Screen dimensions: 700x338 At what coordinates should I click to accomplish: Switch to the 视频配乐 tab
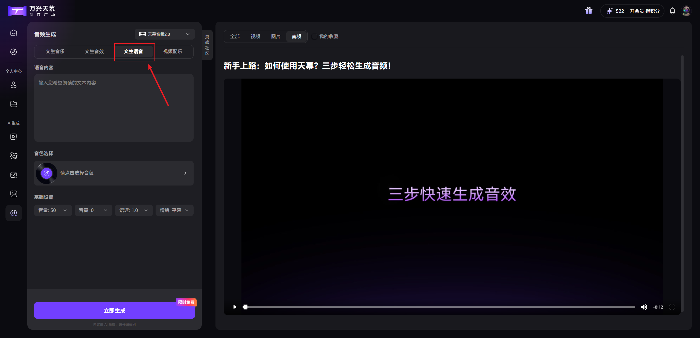172,52
